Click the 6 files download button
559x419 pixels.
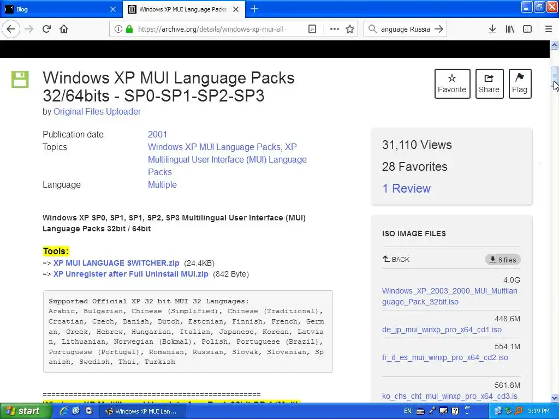503,260
